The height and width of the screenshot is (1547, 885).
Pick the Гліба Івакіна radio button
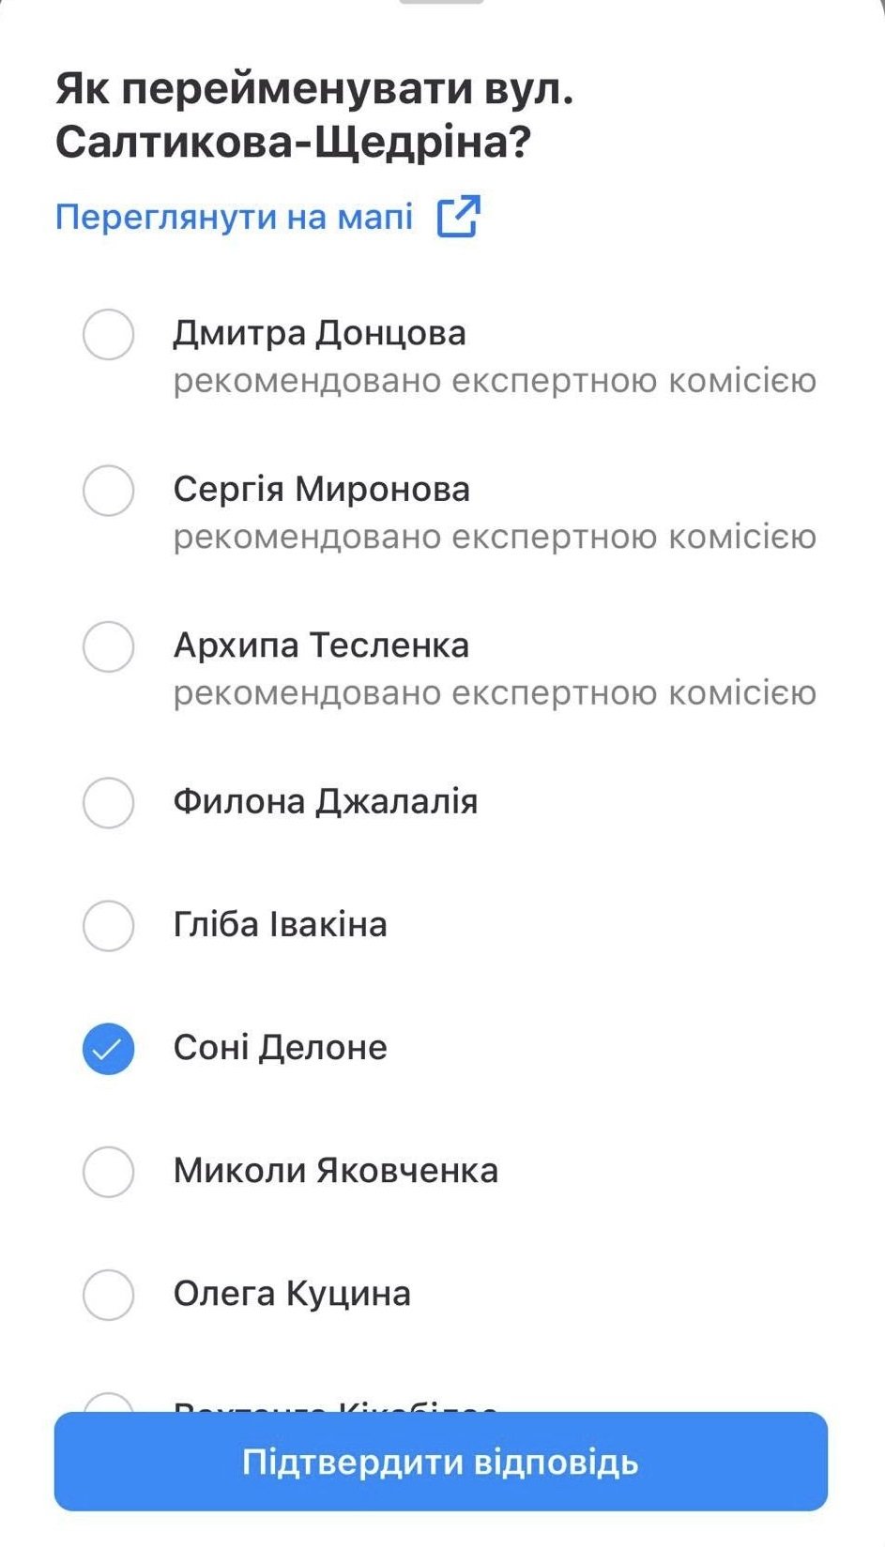[x=108, y=925]
